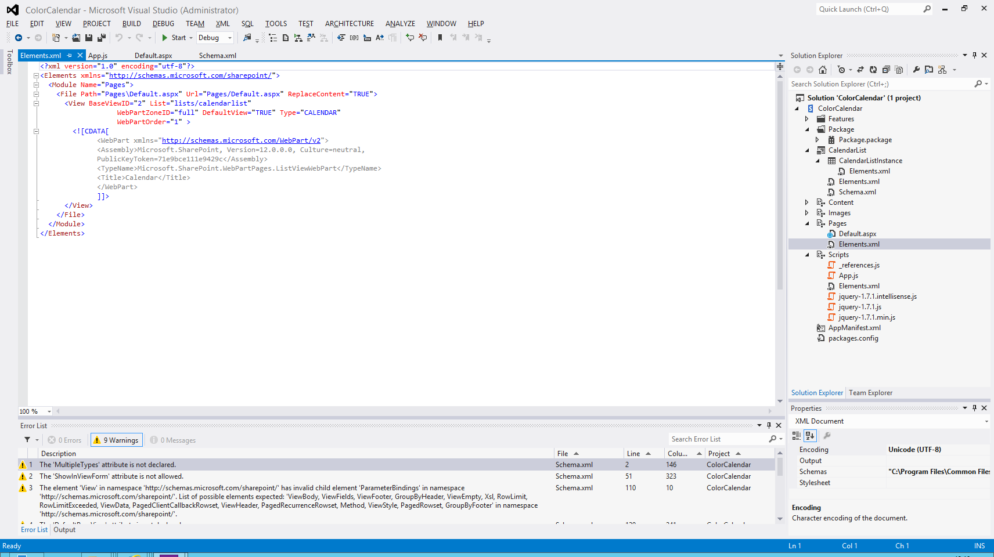Pin the Elements.xml tab
The height and width of the screenshot is (557, 994).
69,56
